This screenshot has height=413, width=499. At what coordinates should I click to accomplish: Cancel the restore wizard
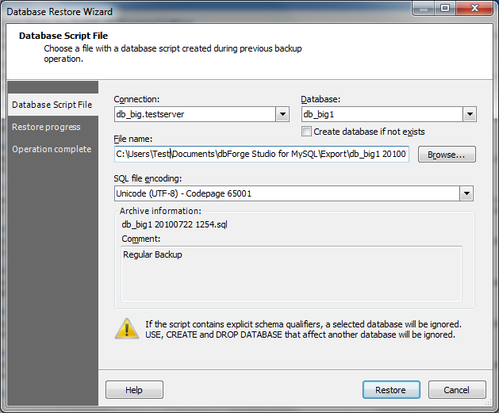tap(457, 390)
